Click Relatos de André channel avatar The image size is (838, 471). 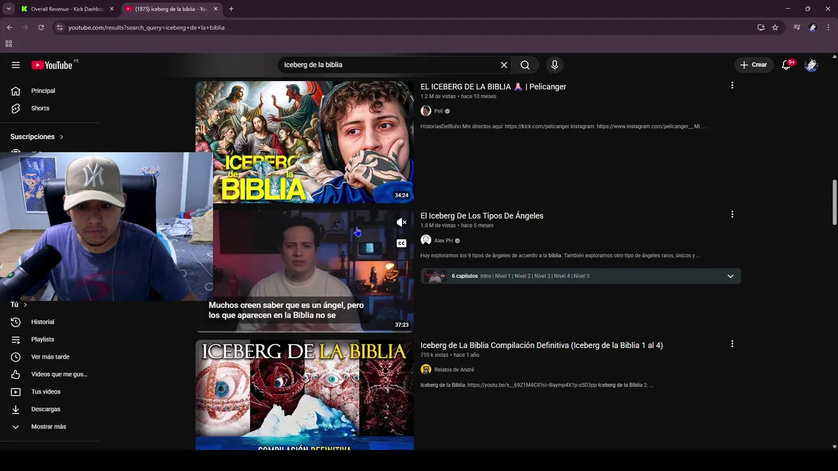[x=426, y=370]
